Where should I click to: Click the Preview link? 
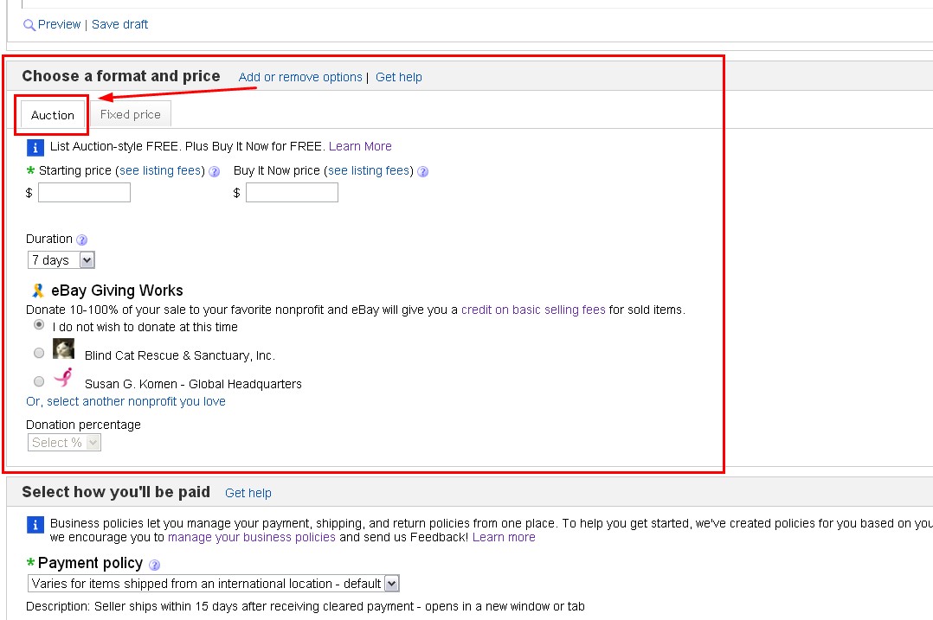pyautogui.click(x=59, y=24)
